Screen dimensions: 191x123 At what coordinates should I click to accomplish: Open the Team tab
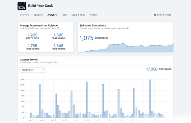click(64, 15)
